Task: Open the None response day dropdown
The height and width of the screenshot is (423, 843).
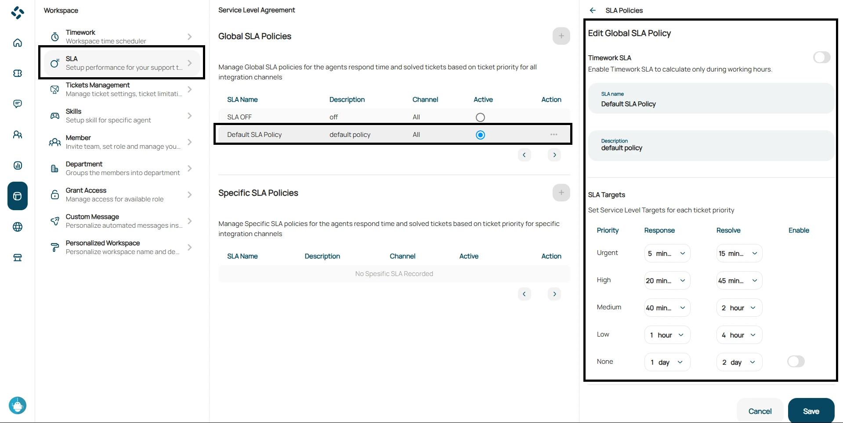Action: click(667, 362)
